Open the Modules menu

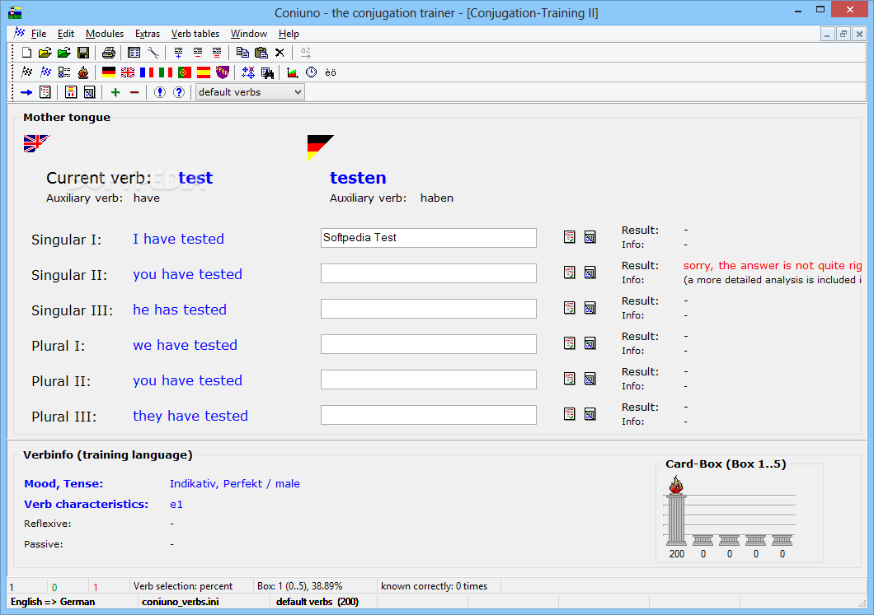tap(104, 34)
